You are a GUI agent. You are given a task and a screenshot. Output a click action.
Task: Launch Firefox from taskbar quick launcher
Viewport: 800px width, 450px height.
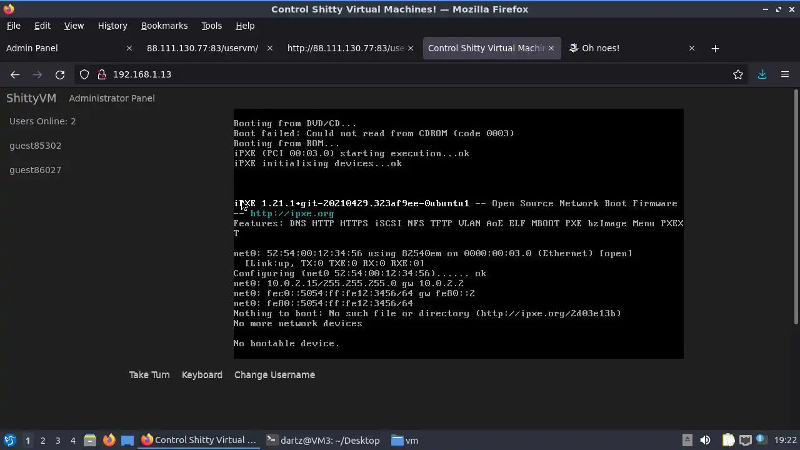(x=109, y=441)
